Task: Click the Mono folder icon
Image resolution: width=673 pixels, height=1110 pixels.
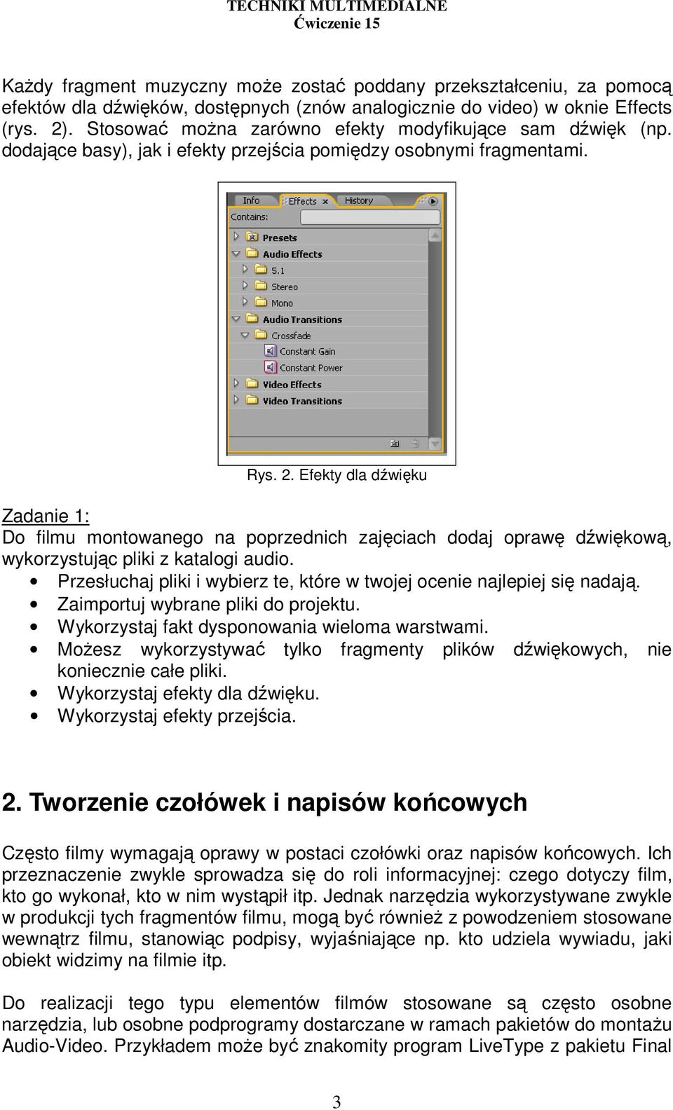Action: point(260,303)
